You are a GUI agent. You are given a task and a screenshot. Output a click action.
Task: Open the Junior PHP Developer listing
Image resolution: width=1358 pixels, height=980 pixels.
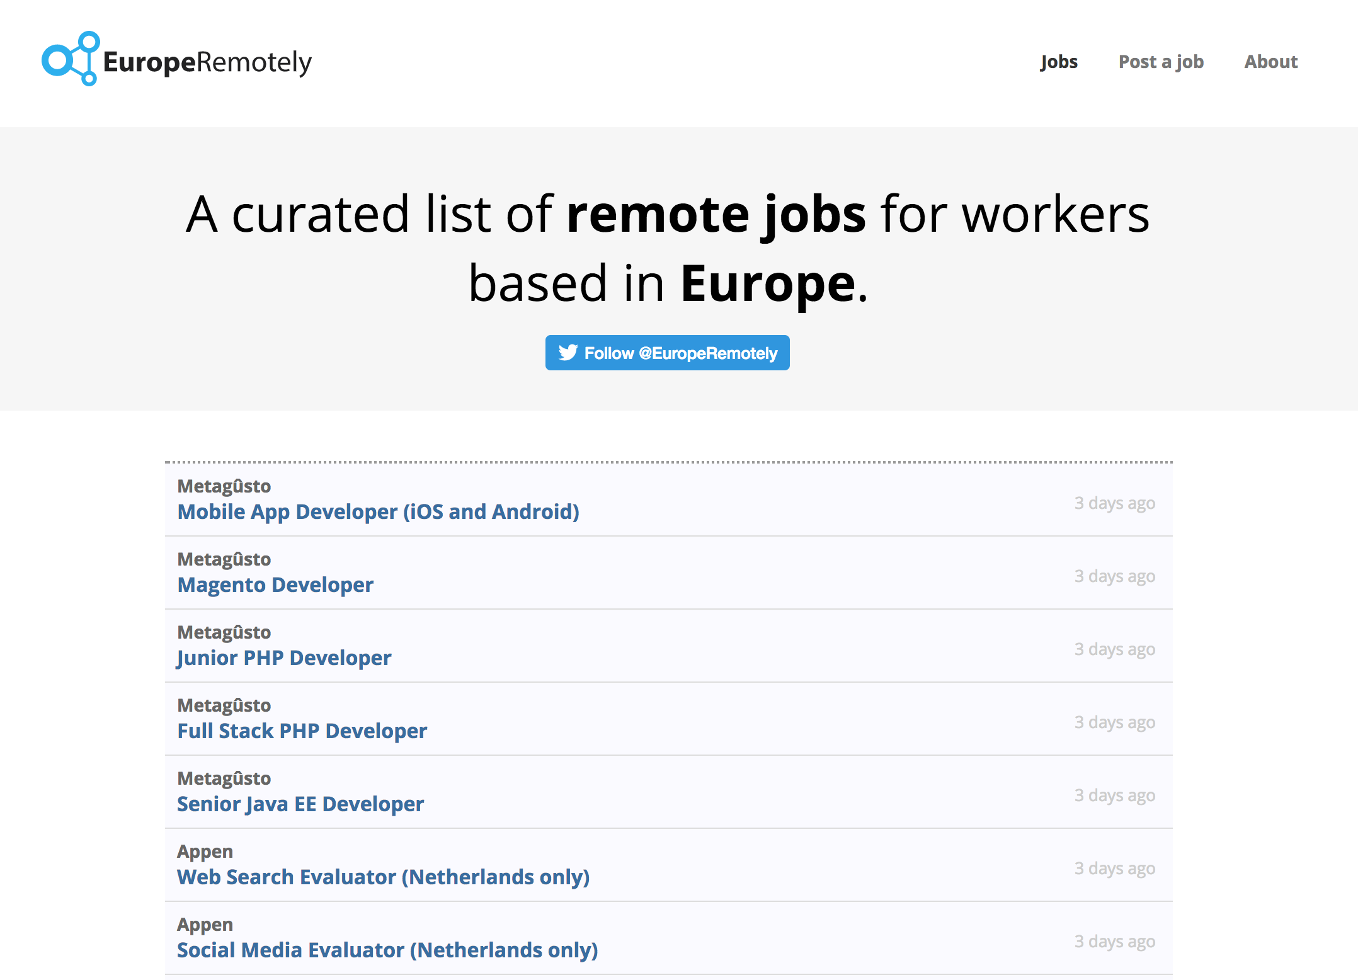click(x=283, y=658)
